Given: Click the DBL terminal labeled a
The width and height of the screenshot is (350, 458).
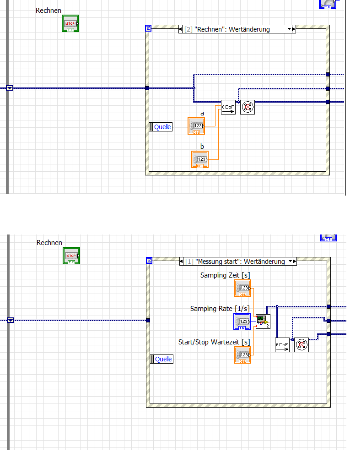Looking at the screenshot, I should (x=196, y=126).
